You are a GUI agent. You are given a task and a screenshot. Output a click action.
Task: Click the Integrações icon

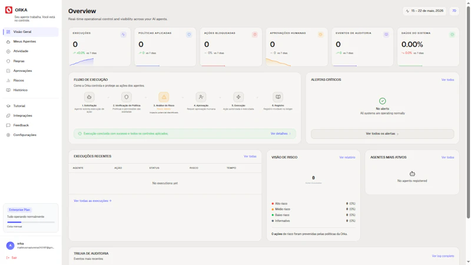tap(8, 115)
